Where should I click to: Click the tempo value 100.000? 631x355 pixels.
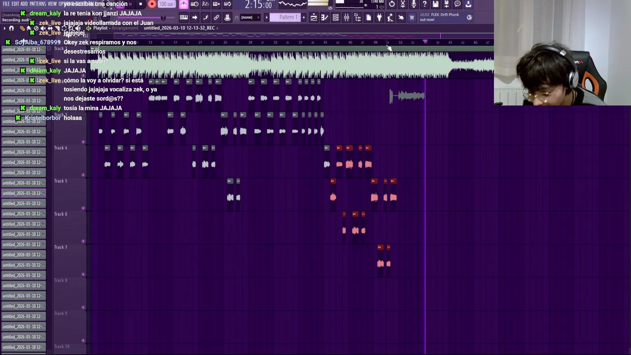click(x=167, y=4)
